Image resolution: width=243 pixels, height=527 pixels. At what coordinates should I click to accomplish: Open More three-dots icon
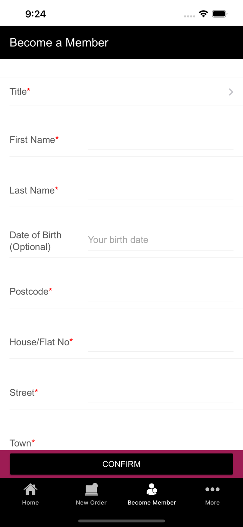coord(212,489)
